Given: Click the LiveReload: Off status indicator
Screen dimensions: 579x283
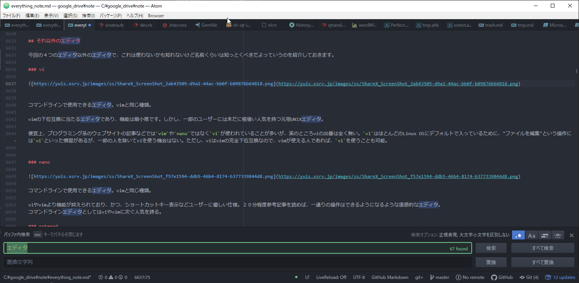Looking at the screenshot, I should 331,277.
